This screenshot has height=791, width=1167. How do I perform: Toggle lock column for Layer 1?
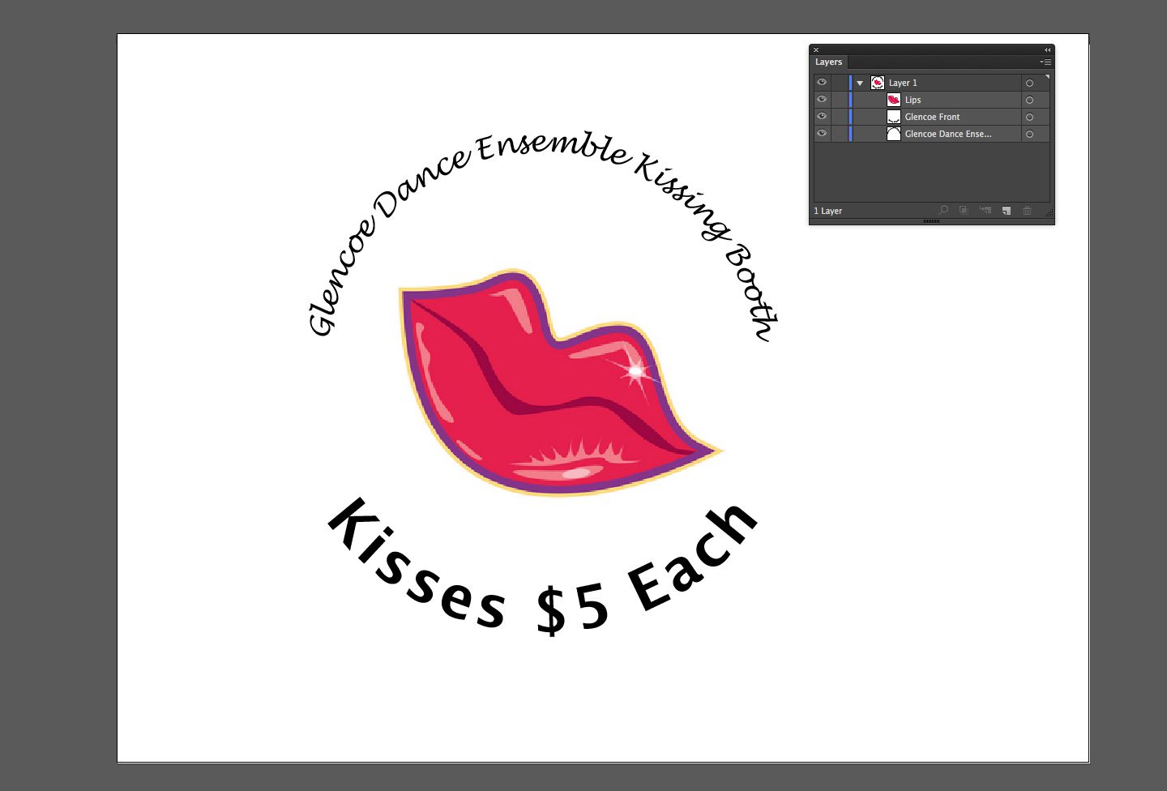pyautogui.click(x=839, y=83)
